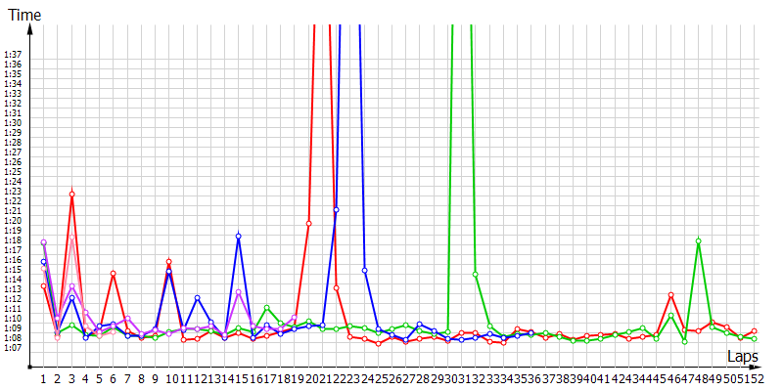Select the magenta point at lap 15

pos(239,292)
